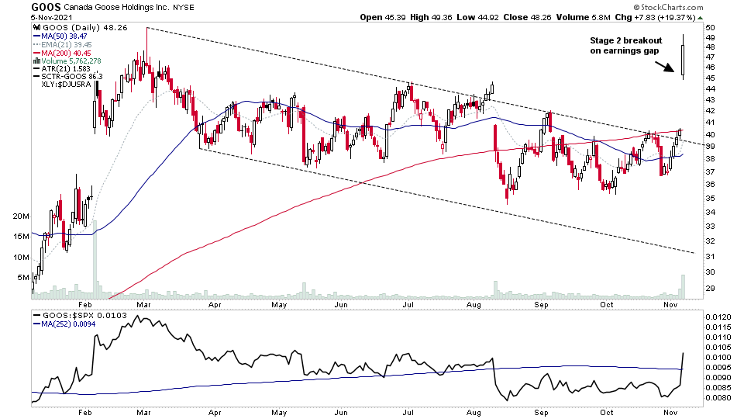This screenshot has width=744, height=419.
Task: Select the Canada Goose Holdings Inc. name
Action: pyautogui.click(x=115, y=8)
